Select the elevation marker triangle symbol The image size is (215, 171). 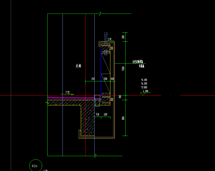pos(143,94)
